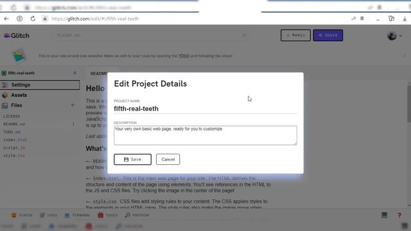Click the red question mark help icon
The height and width of the screenshot is (231, 411).
pyautogui.click(x=399, y=216)
